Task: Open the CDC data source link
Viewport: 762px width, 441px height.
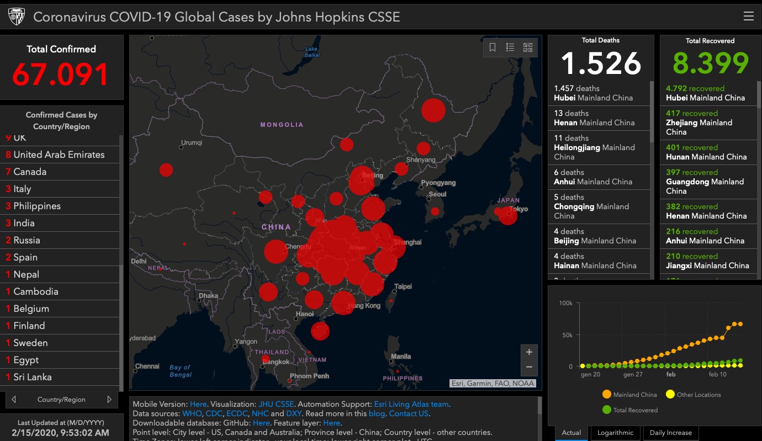Action: [x=214, y=413]
